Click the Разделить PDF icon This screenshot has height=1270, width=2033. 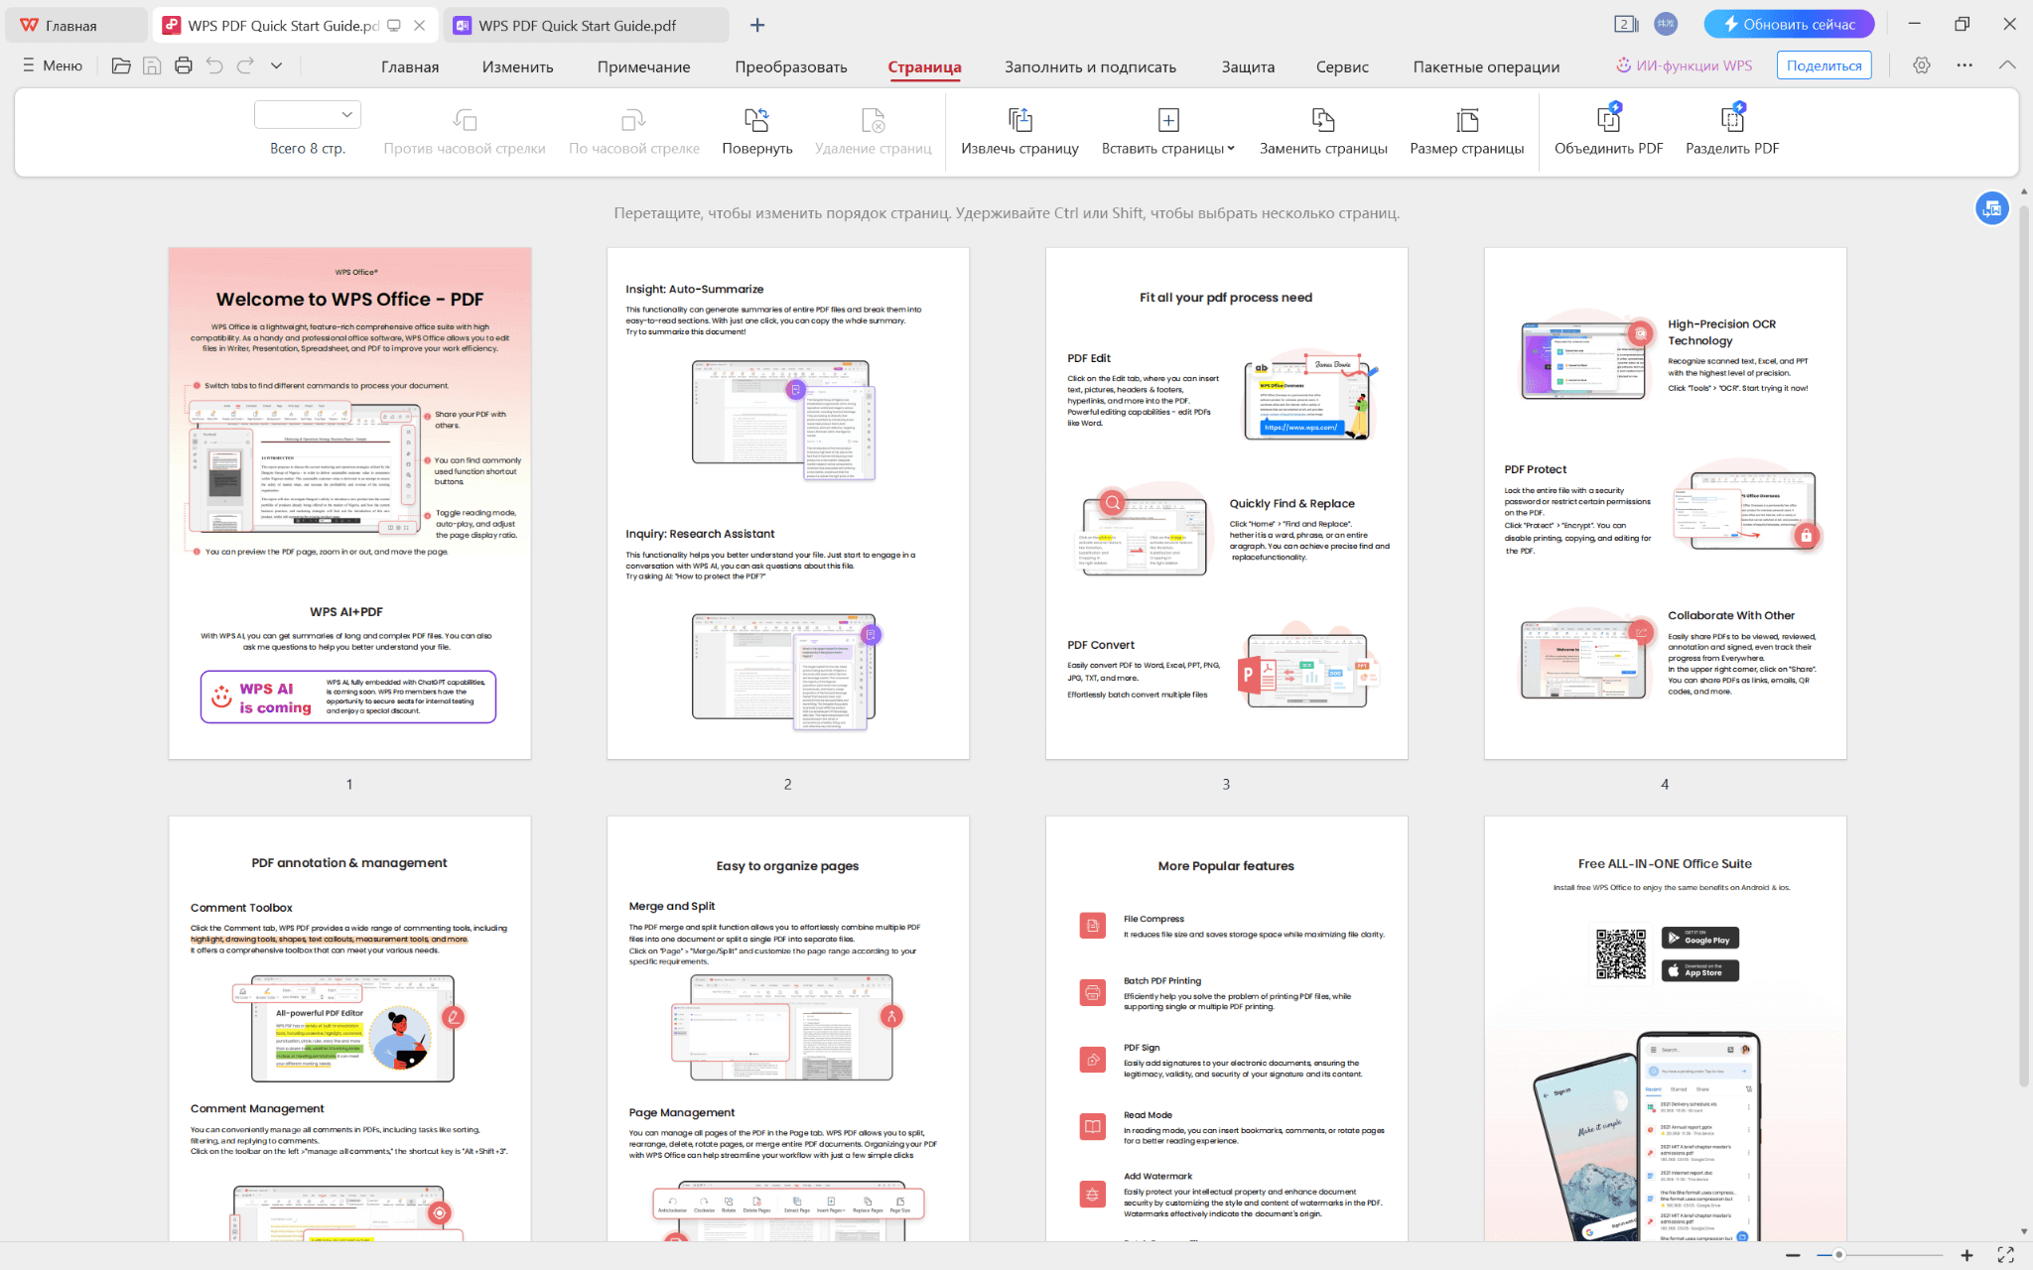point(1731,120)
